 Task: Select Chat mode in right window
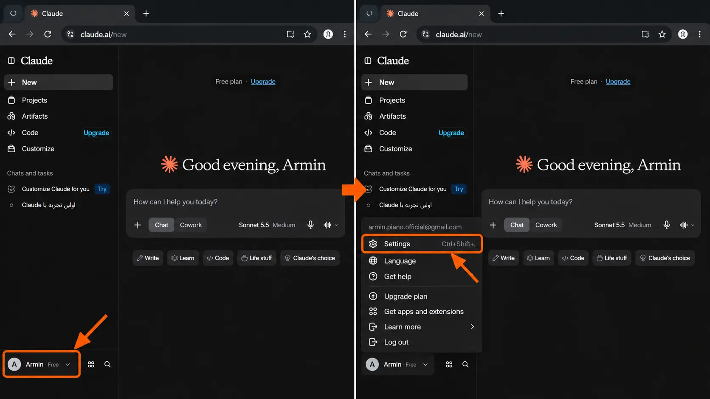click(517, 225)
